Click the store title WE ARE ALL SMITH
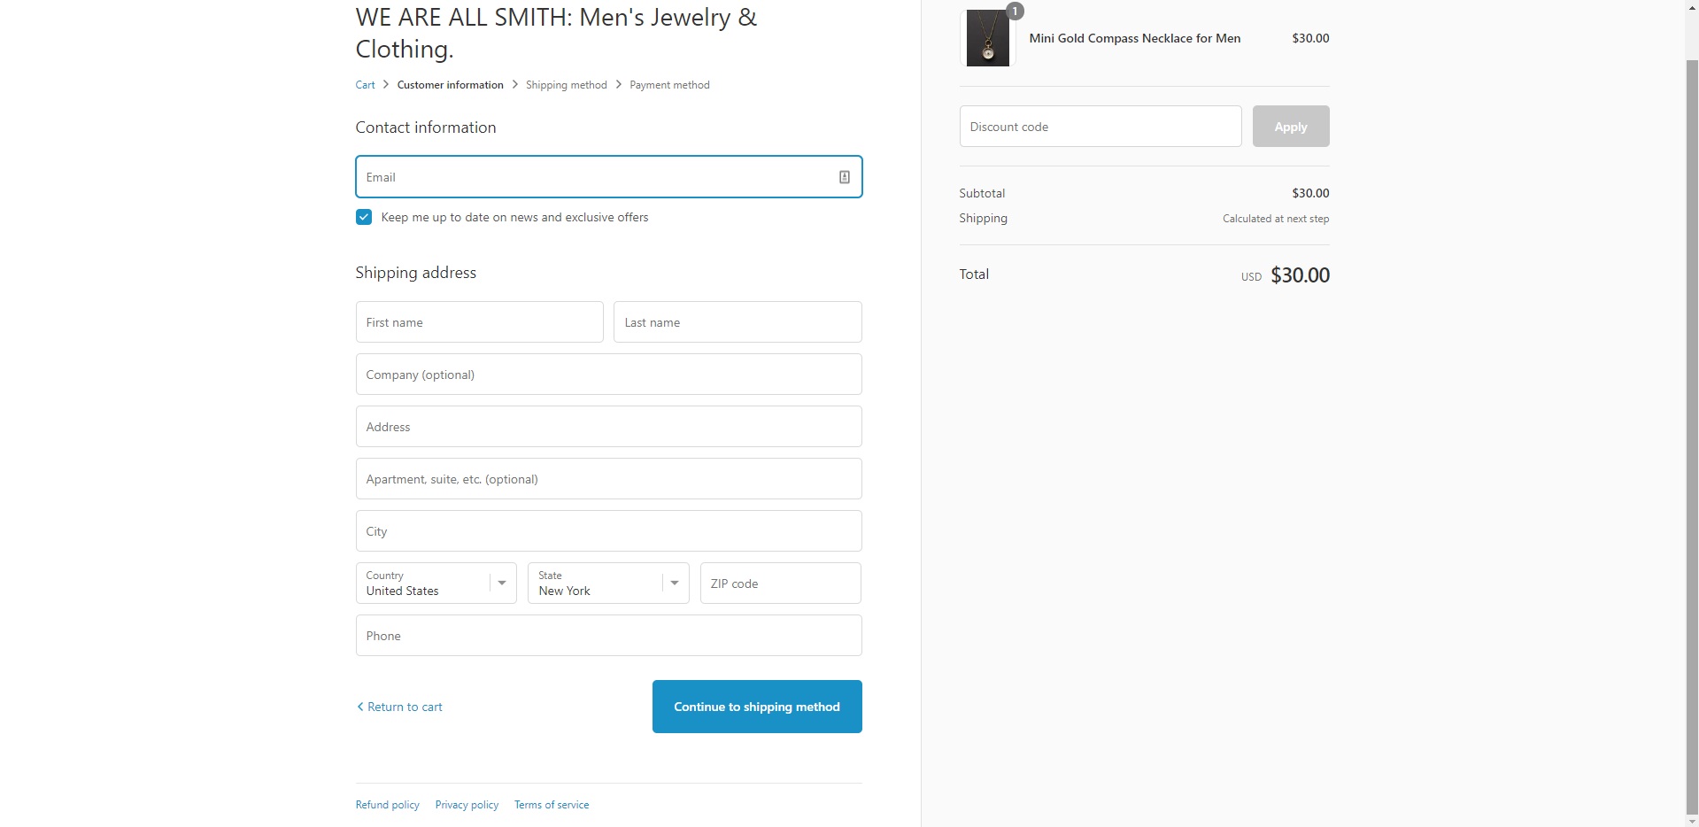1699x827 pixels. click(x=556, y=33)
